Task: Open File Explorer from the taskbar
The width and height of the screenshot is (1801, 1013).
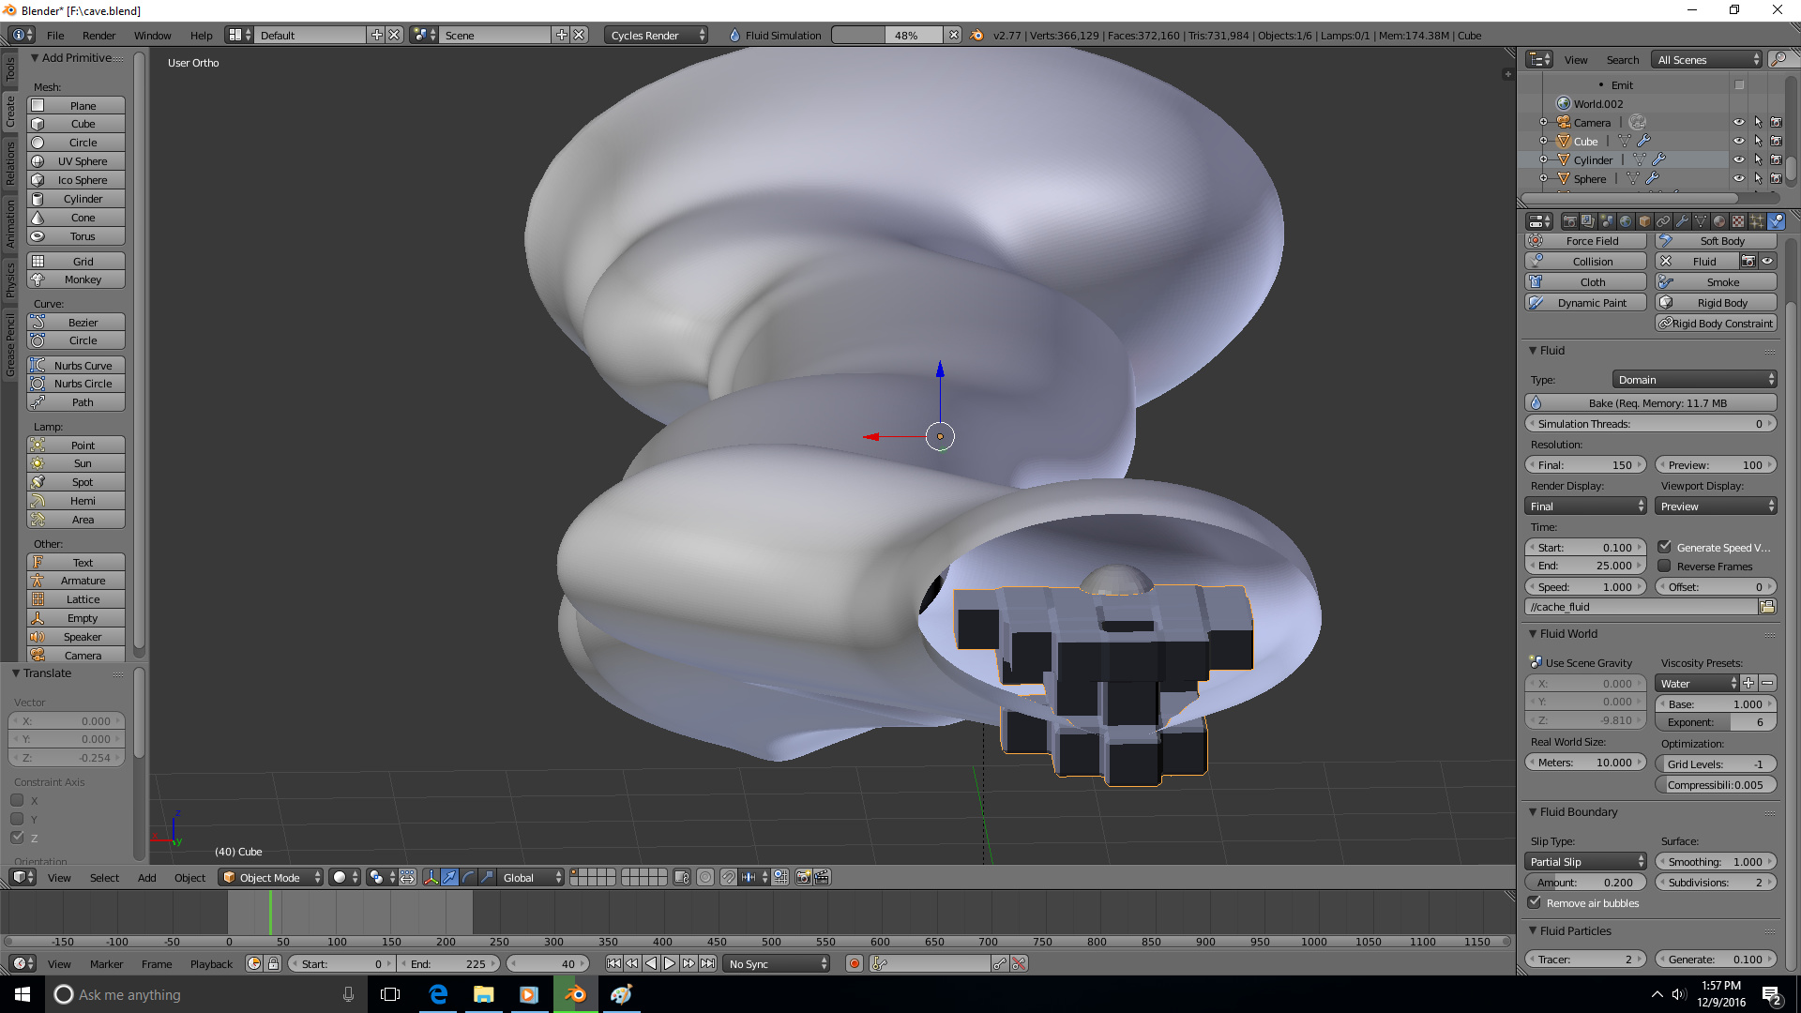Action: 483,994
